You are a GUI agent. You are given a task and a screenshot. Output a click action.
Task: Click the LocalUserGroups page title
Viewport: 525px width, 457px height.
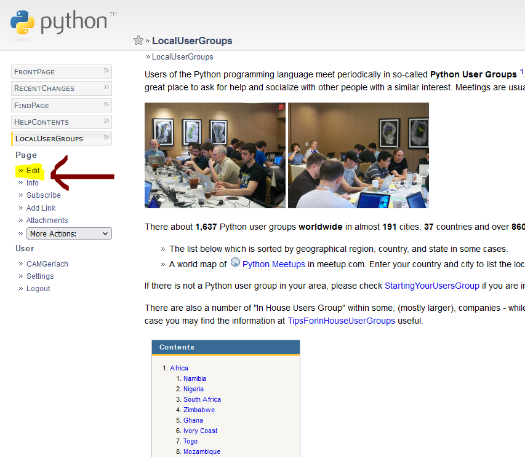pos(192,41)
